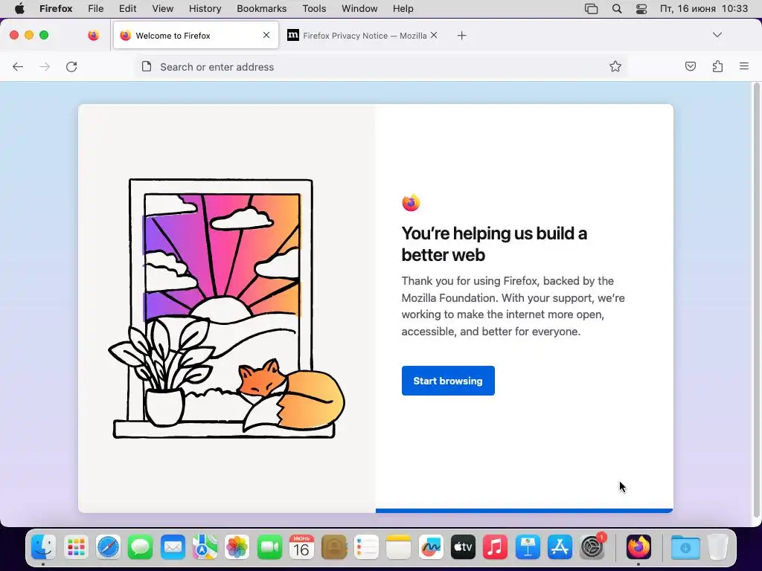Open Freeform from the Dock
Image resolution: width=762 pixels, height=571 pixels.
coord(431,547)
